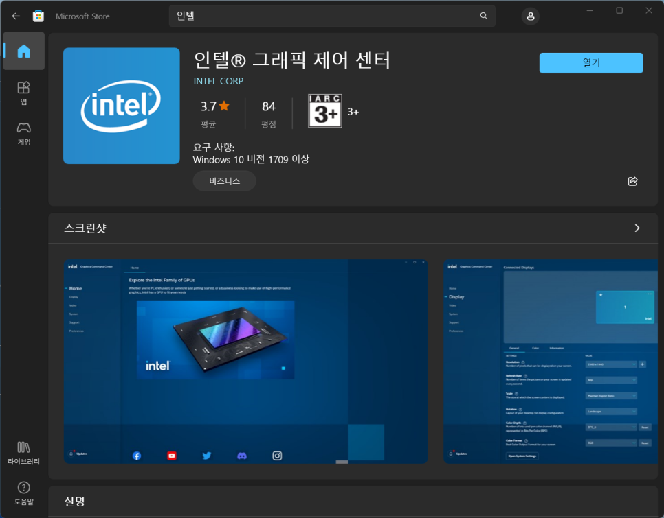
Task: Select the 비즈니스 category tag
Action: [x=225, y=181]
